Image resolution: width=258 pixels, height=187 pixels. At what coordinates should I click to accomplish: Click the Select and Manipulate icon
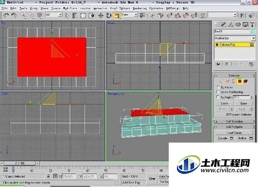pos(152,15)
